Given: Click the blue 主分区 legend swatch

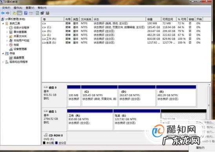Looking at the screenshot, I should 56,143.
